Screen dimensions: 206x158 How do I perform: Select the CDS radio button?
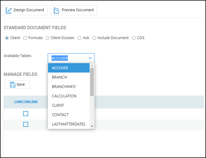[x=134, y=38]
